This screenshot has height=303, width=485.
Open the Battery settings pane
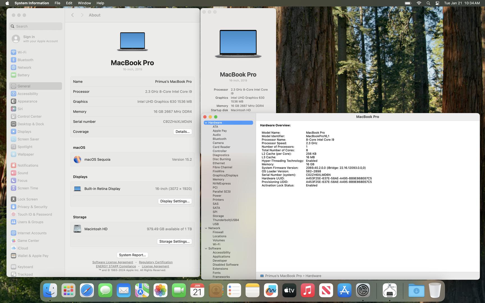23,75
